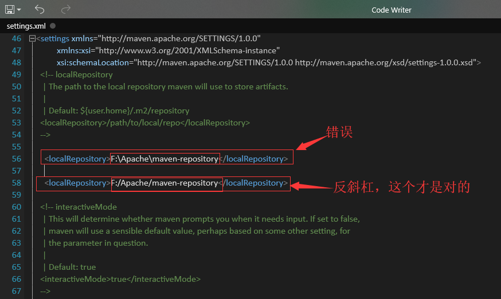This screenshot has height=299, width=501.
Task: Open the Save dropdown arrow
Action: [19, 10]
